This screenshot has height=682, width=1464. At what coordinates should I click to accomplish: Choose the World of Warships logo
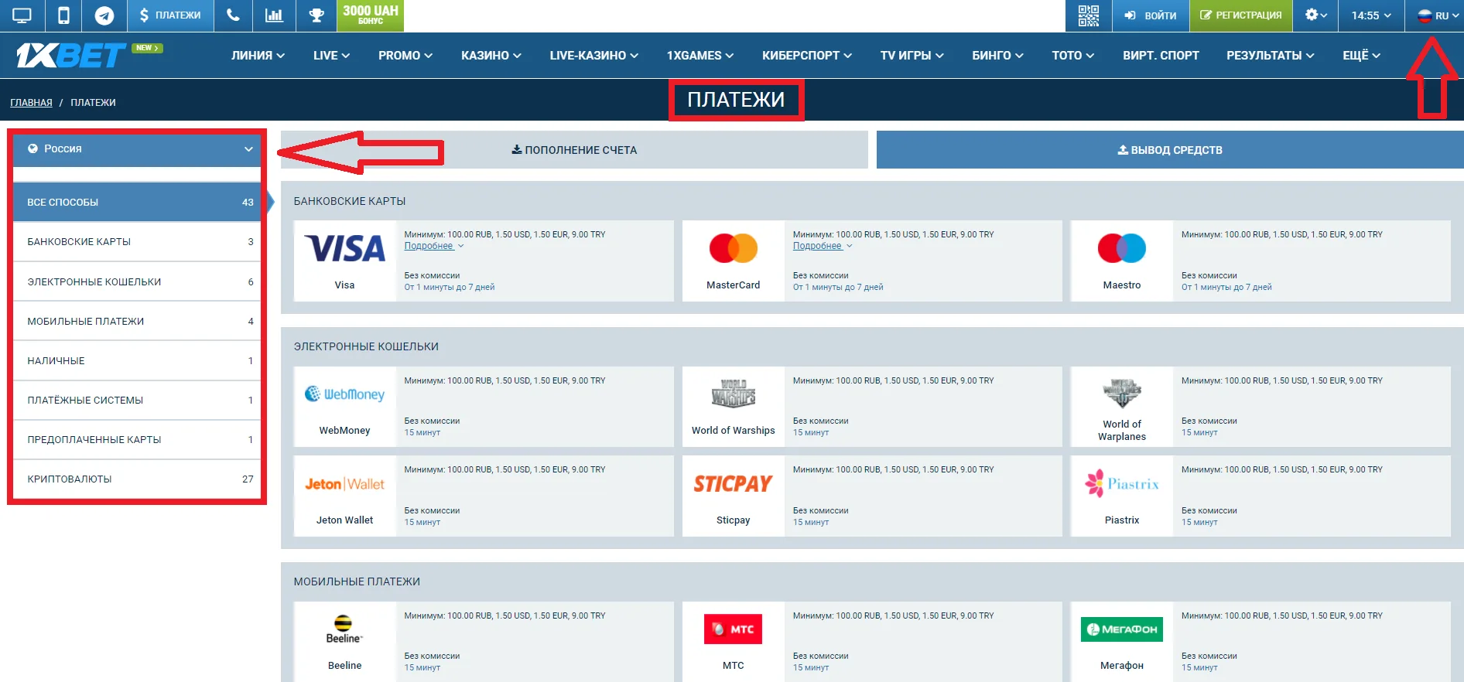[x=734, y=394]
